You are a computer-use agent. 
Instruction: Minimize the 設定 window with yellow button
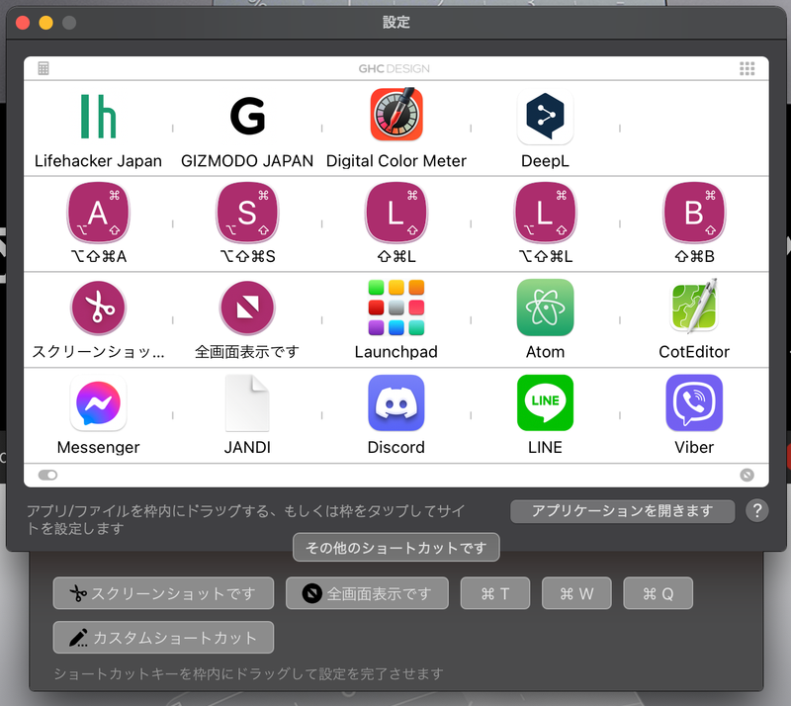tap(45, 23)
